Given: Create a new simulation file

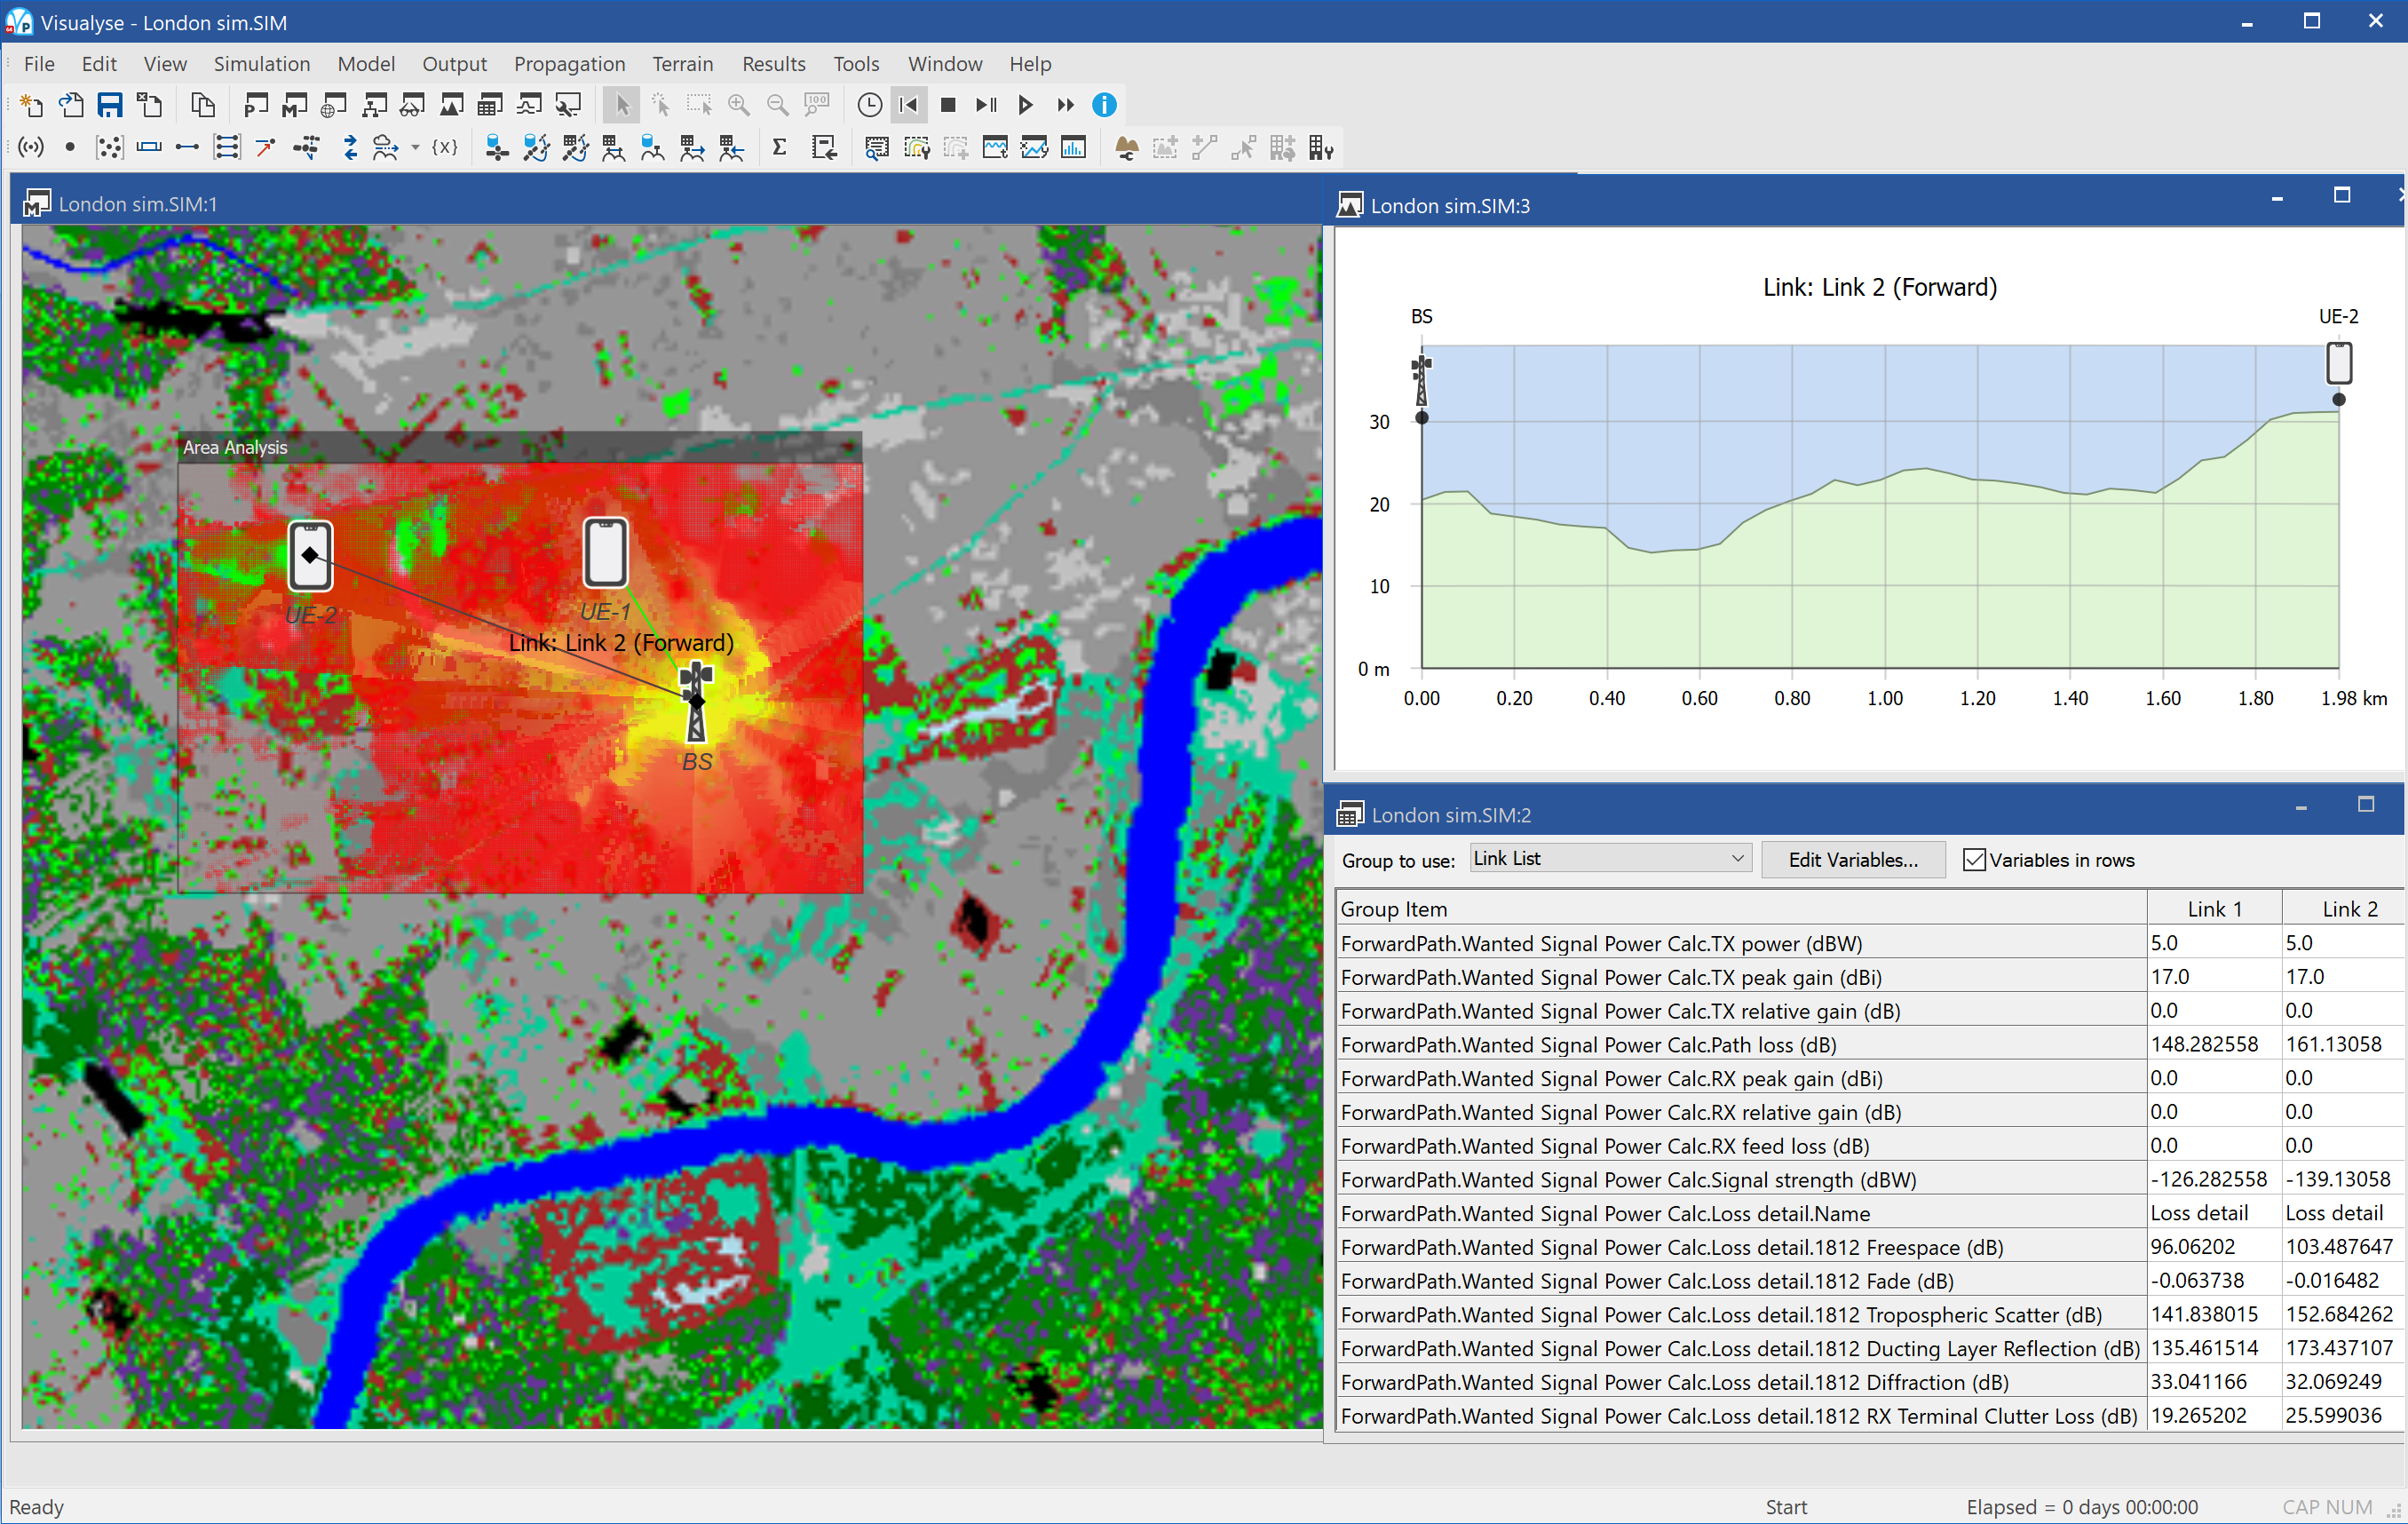Looking at the screenshot, I should click(x=31, y=105).
